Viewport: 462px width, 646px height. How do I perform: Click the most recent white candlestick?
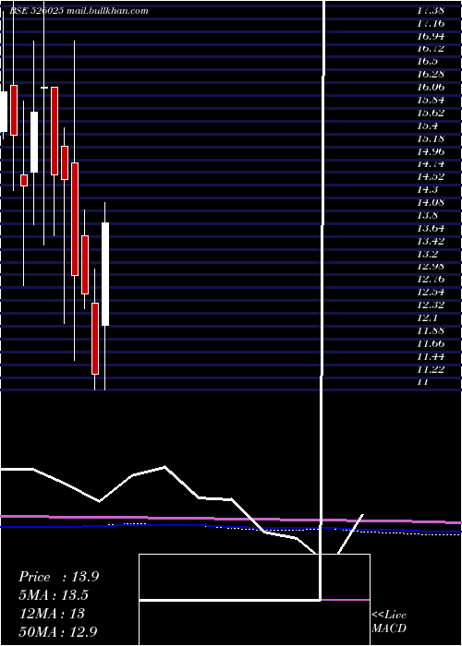coord(105,274)
